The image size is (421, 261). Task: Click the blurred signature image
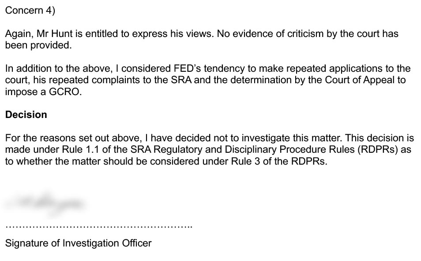click(x=45, y=202)
